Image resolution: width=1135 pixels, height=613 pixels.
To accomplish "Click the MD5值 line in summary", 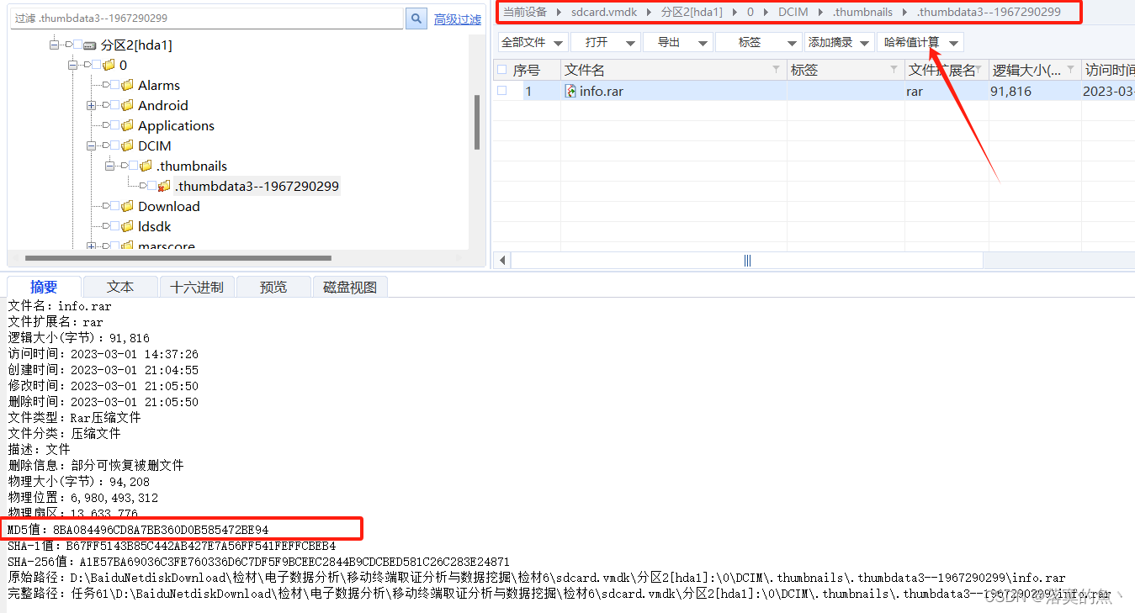I will tap(139, 530).
